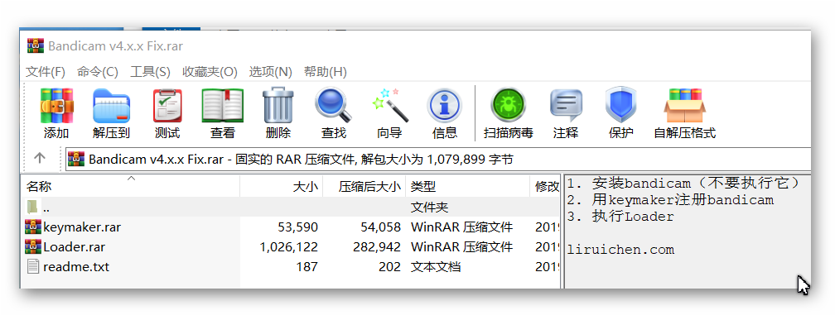Select the readme.txt file name
Viewport: 835px width, 315px height.
coord(76,267)
